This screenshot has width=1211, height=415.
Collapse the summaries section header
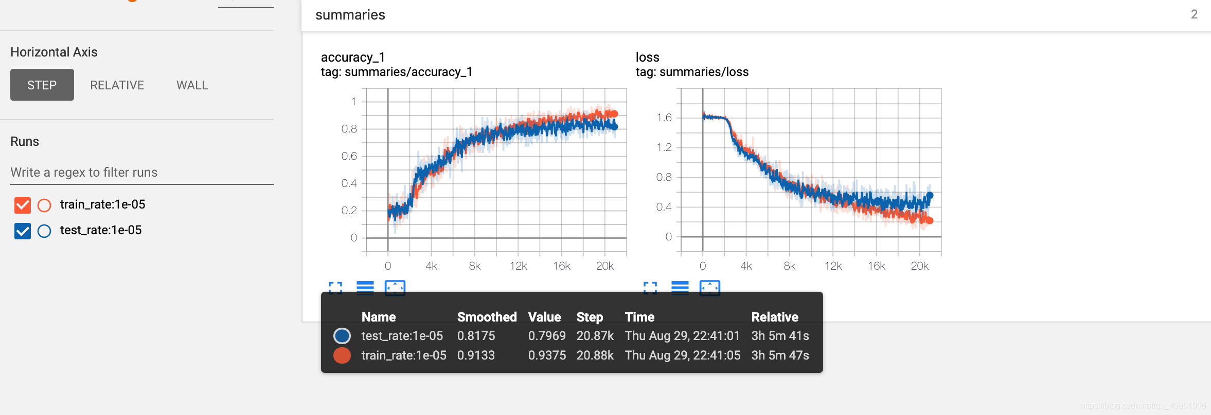coord(756,15)
